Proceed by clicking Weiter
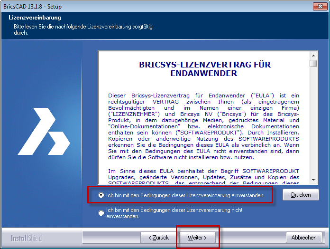The height and width of the screenshot is (249, 330). (x=197, y=237)
